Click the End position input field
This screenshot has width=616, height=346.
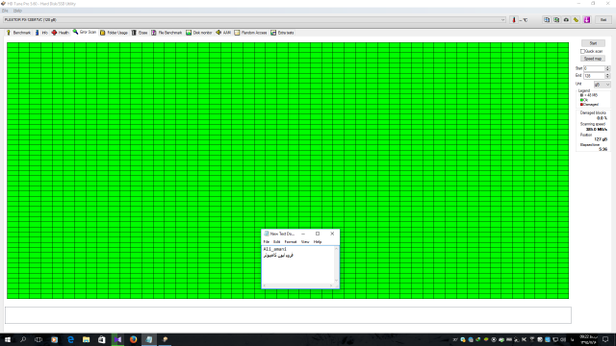(x=594, y=75)
